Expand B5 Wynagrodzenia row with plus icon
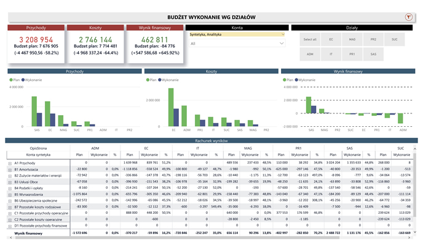 click(10, 193)
